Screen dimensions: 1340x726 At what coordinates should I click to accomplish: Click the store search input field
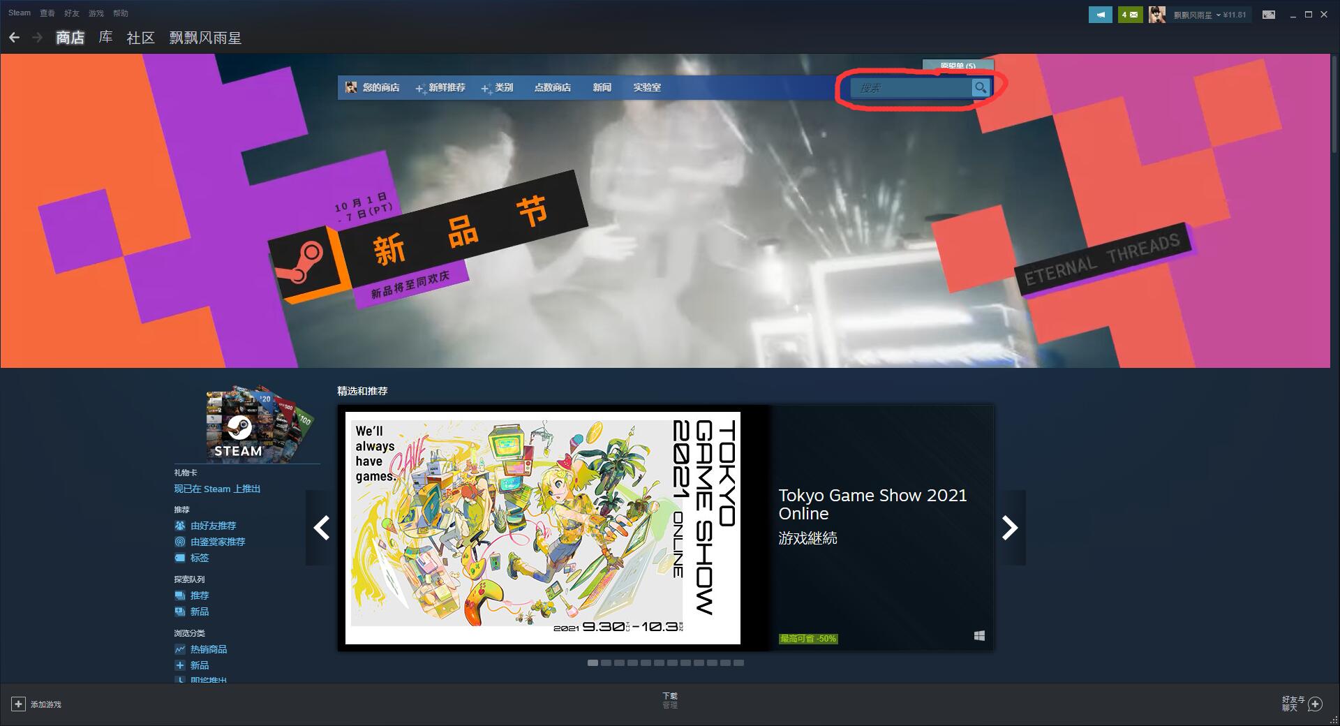coord(911,87)
